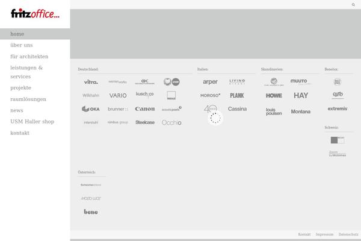This screenshot has width=361, height=241.
Task: Open the nimbus group logo
Action: (x=118, y=122)
